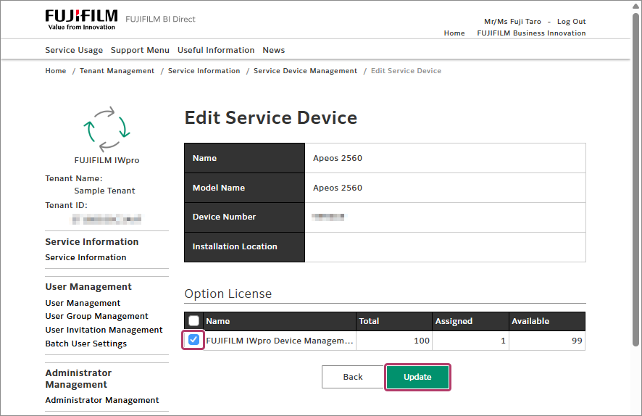Open the Useful Information menu
The height and width of the screenshot is (416, 642).
tap(216, 50)
